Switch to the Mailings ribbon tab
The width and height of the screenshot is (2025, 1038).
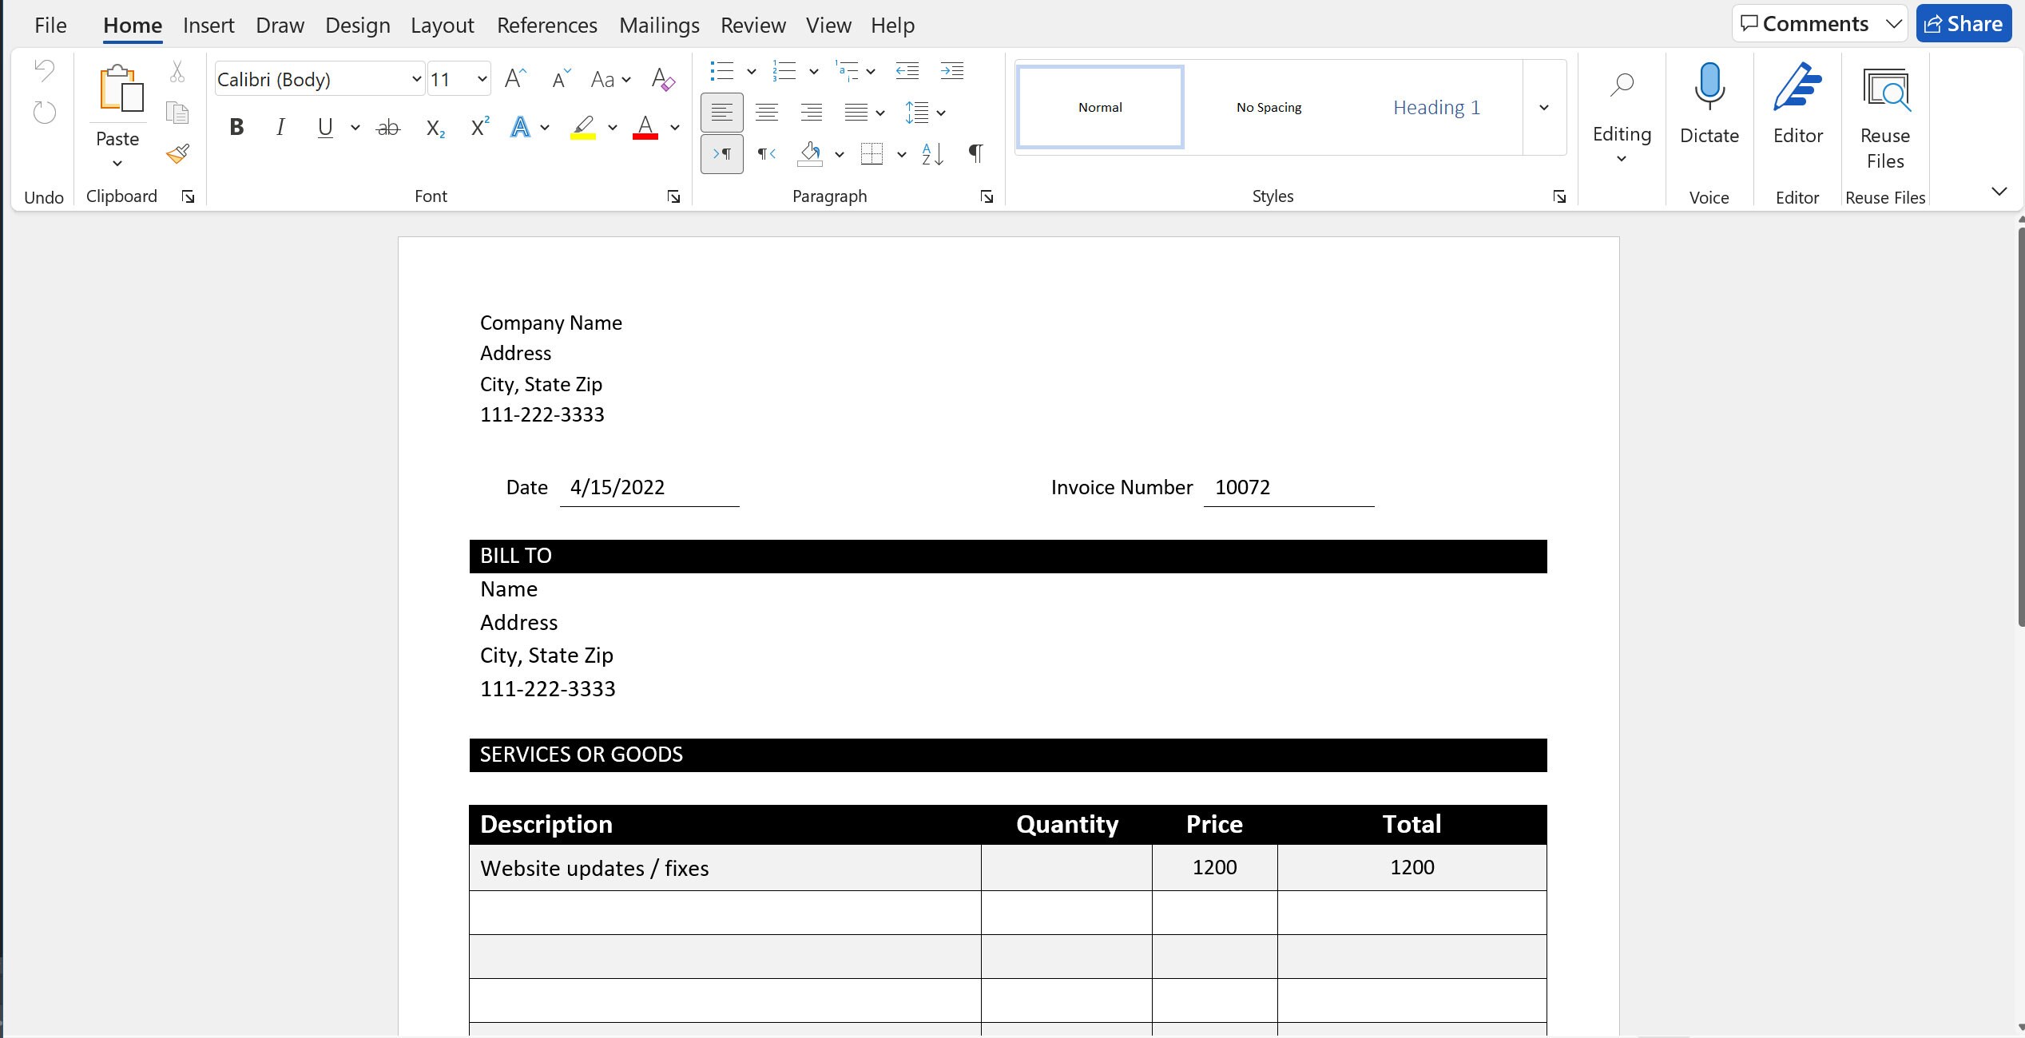tap(659, 25)
